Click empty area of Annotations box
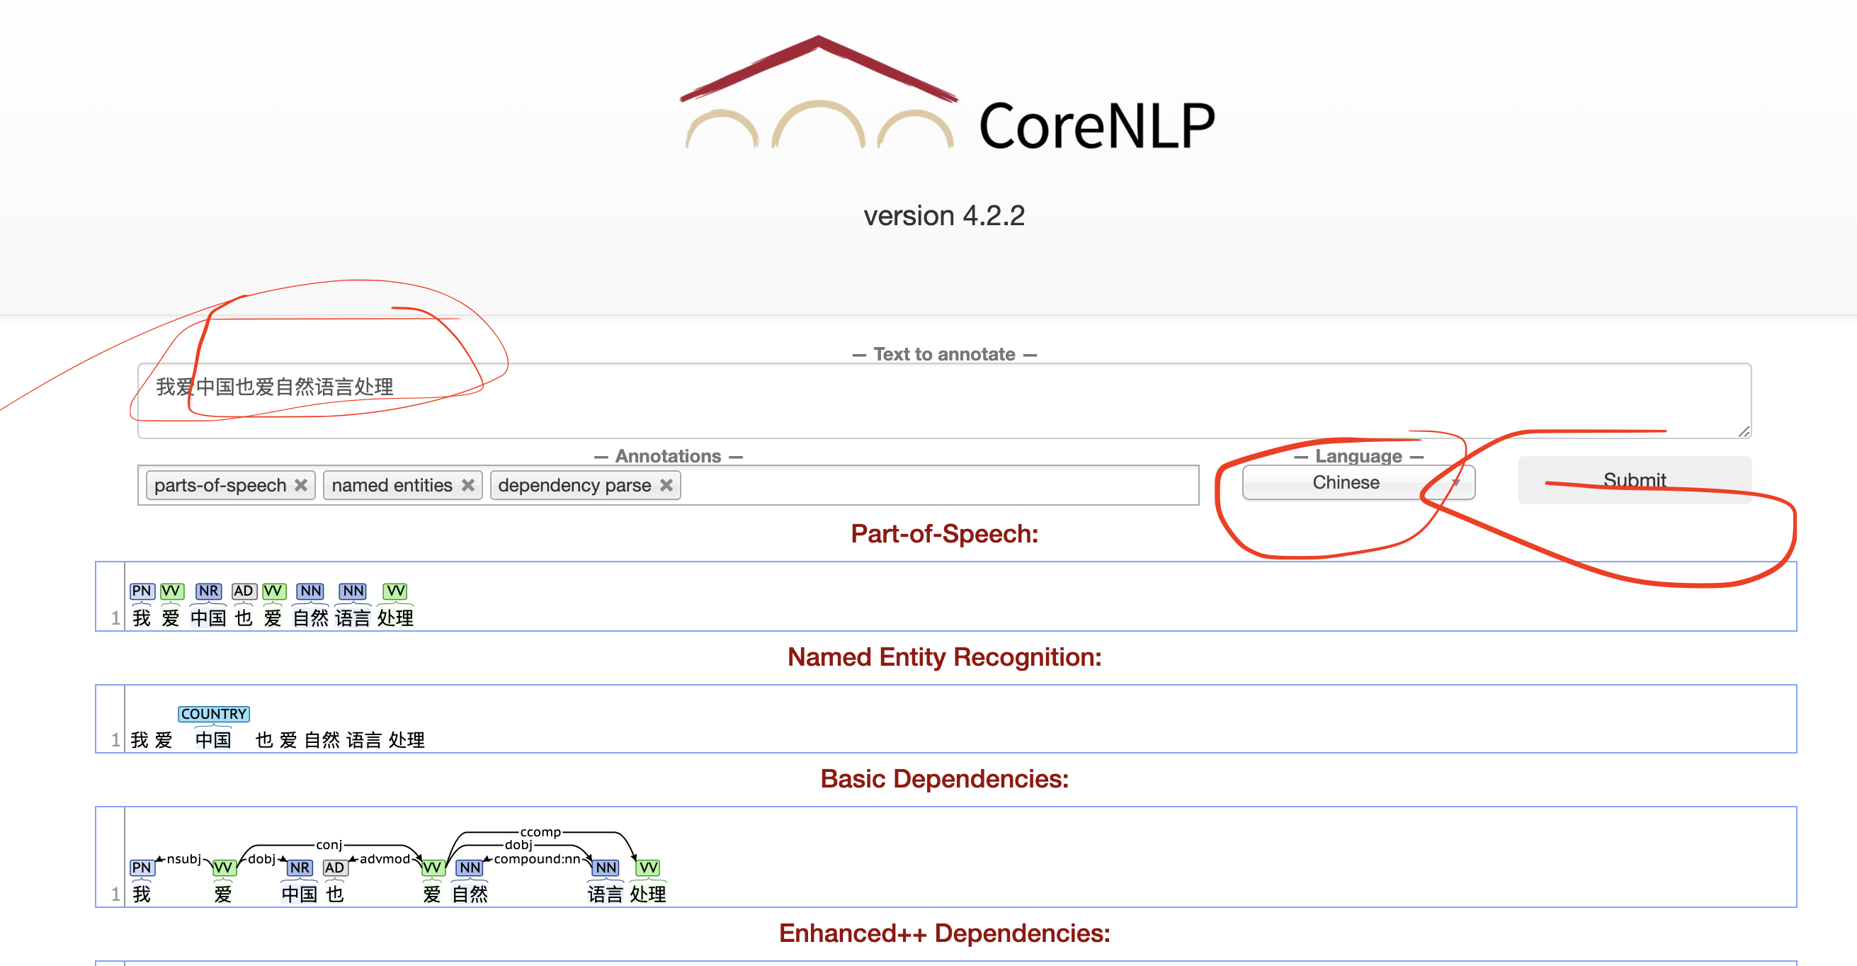The width and height of the screenshot is (1857, 966). pos(937,485)
